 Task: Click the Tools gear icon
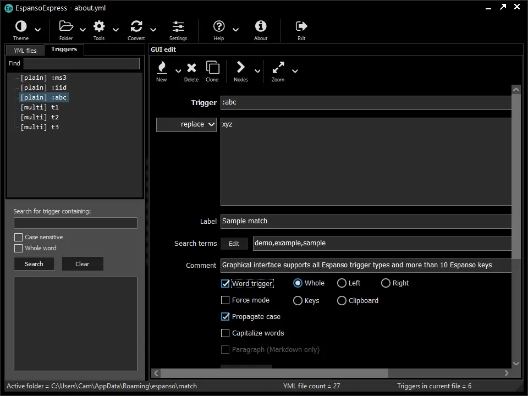pyautogui.click(x=99, y=26)
